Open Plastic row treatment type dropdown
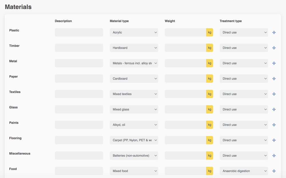 pos(244,32)
